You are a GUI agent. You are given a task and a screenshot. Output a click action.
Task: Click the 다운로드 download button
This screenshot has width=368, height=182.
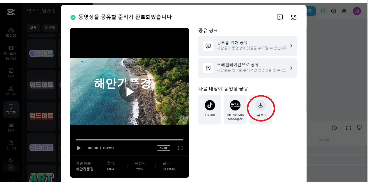pos(260,110)
